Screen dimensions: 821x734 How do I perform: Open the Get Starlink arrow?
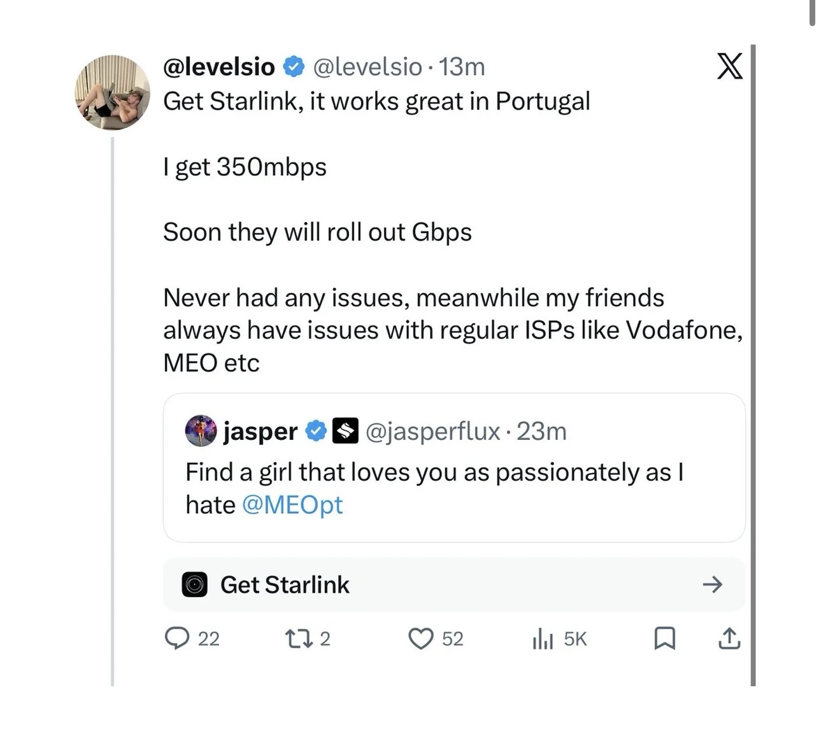click(712, 584)
